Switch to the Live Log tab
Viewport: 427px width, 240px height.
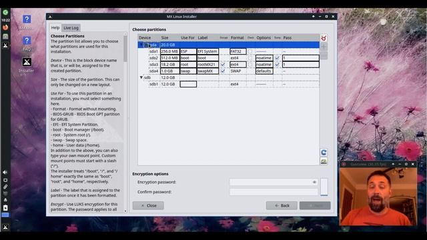tap(71, 28)
